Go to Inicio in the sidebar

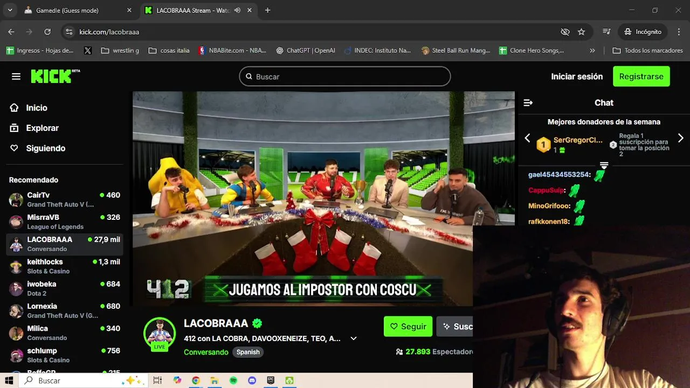tap(29, 108)
